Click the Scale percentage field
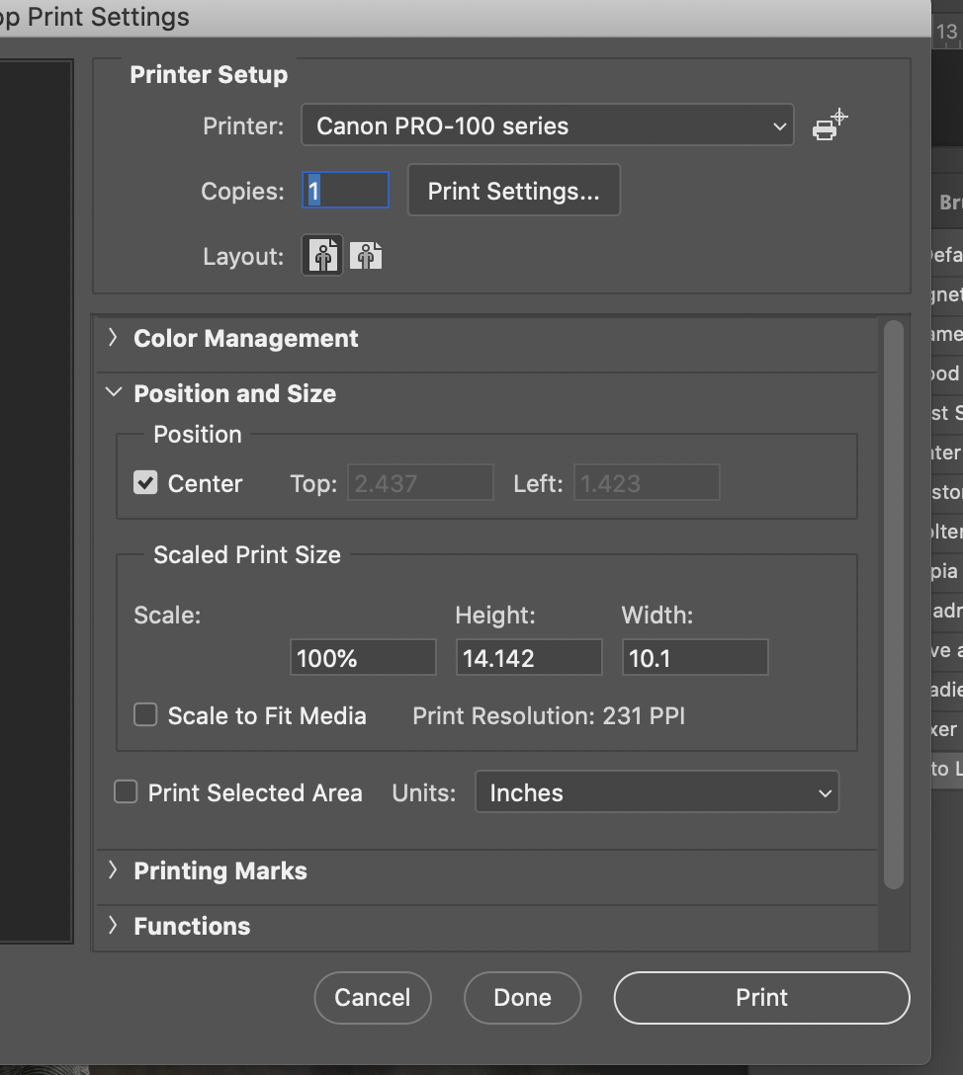The height and width of the screenshot is (1075, 963). [x=362, y=658]
